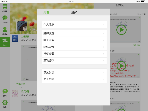Screen dimensions: 148x111
Task: Play the video with red handwriting
Action: coord(121,66)
